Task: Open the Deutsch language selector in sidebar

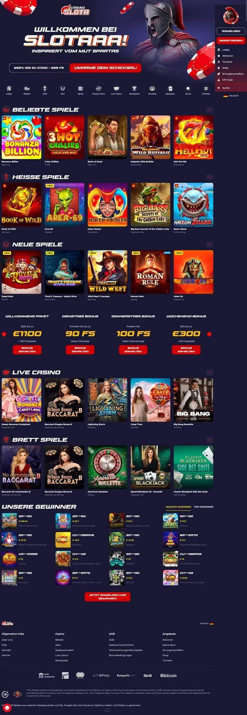Action: [x=231, y=96]
